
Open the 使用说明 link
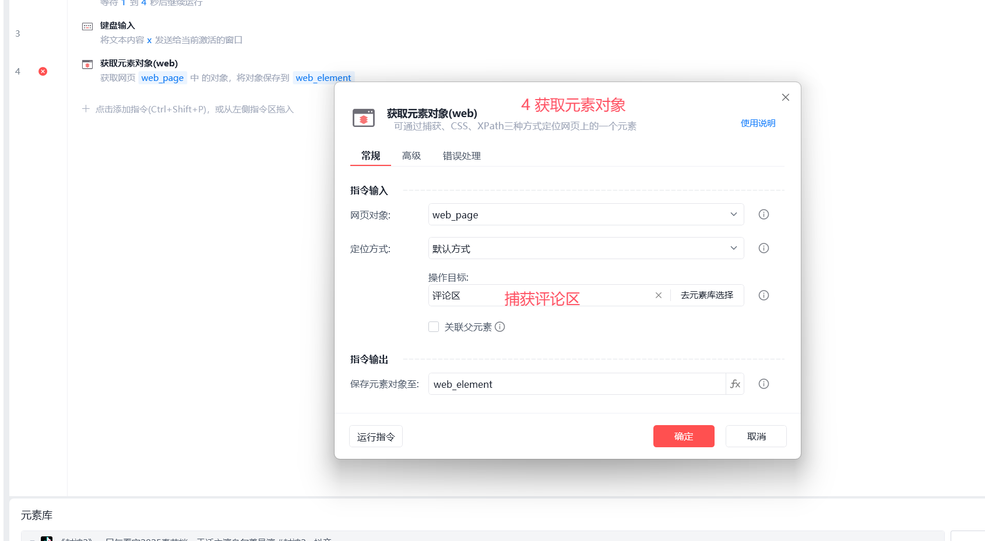point(758,123)
